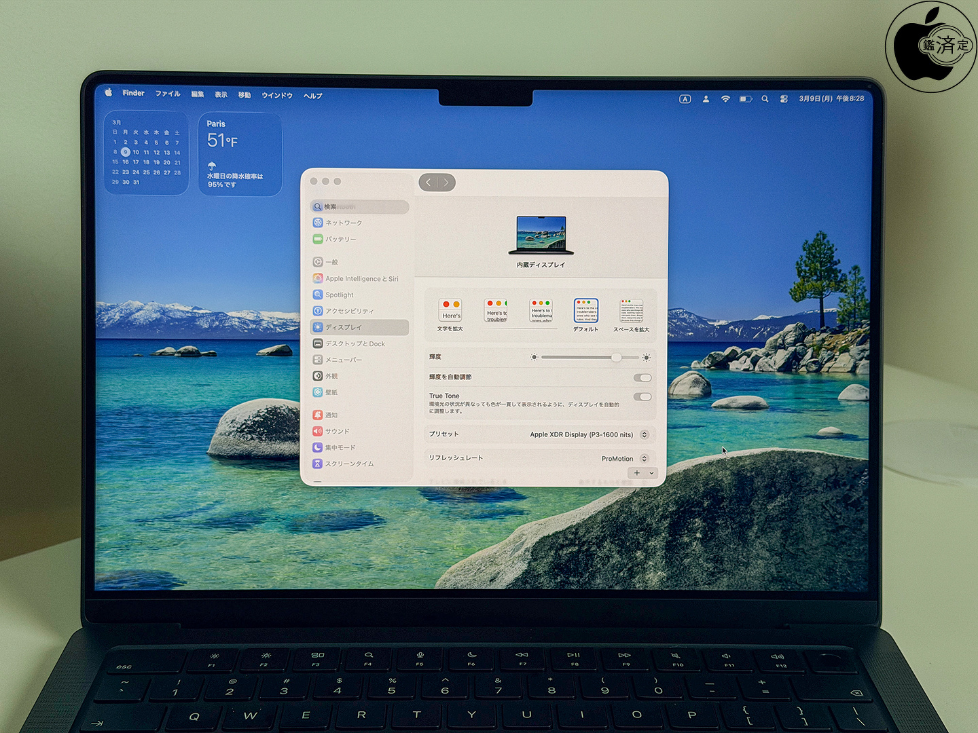This screenshot has height=733, width=978.
Task: Open the ネットワーク settings icon in sidebar
Action: coord(317,223)
